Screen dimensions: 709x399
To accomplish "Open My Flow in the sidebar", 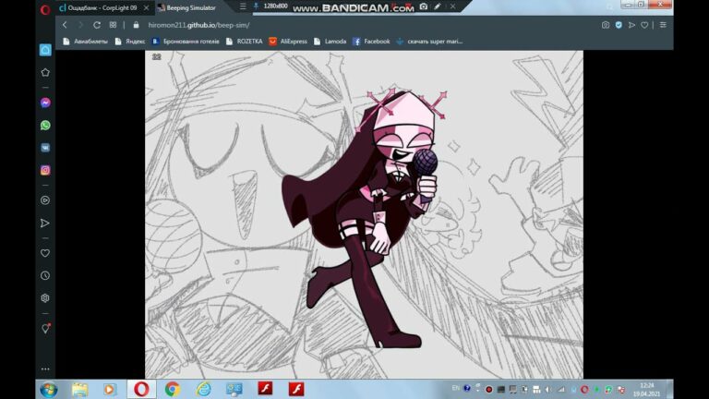I will point(45,223).
